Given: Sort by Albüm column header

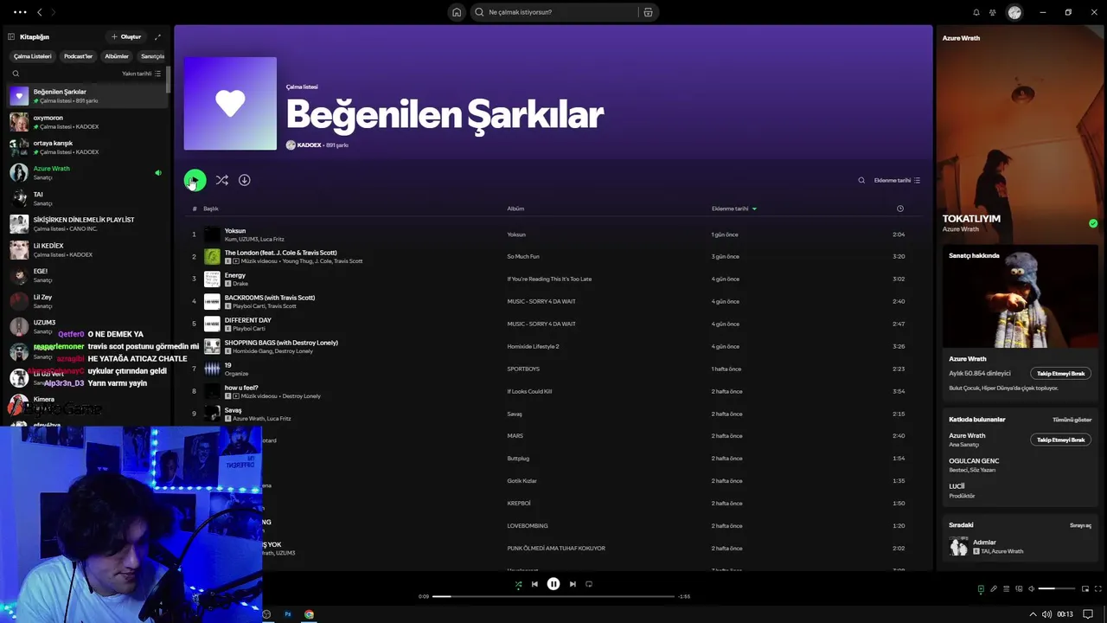Looking at the screenshot, I should (515, 209).
